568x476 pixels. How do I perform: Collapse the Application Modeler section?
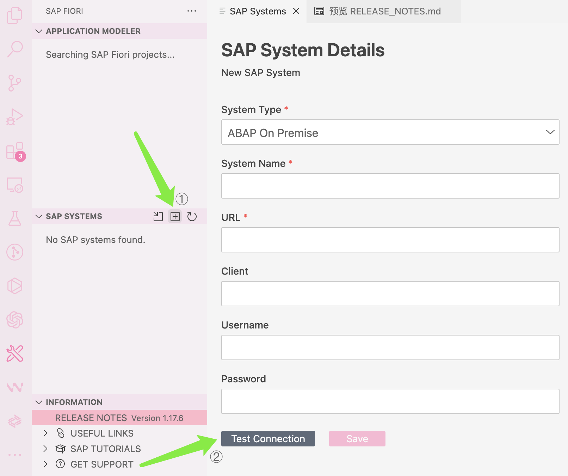pyautogui.click(x=39, y=31)
